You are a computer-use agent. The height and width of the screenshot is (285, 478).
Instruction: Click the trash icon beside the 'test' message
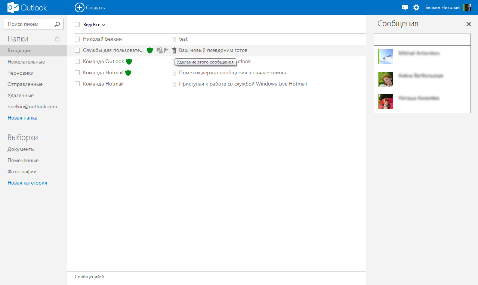(x=174, y=39)
